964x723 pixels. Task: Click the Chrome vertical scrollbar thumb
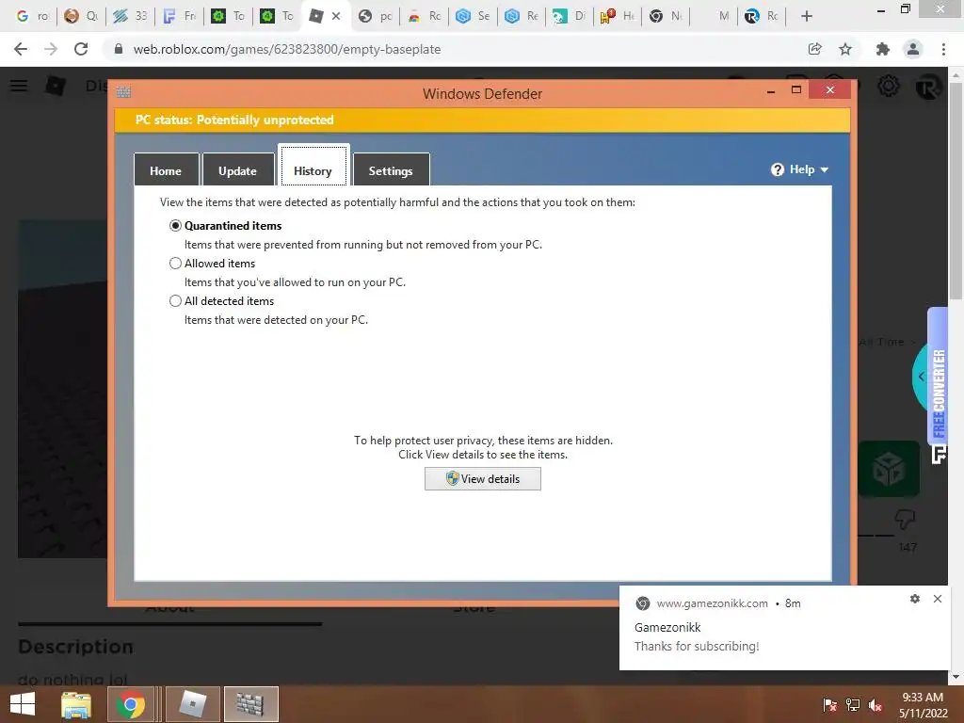point(956,190)
